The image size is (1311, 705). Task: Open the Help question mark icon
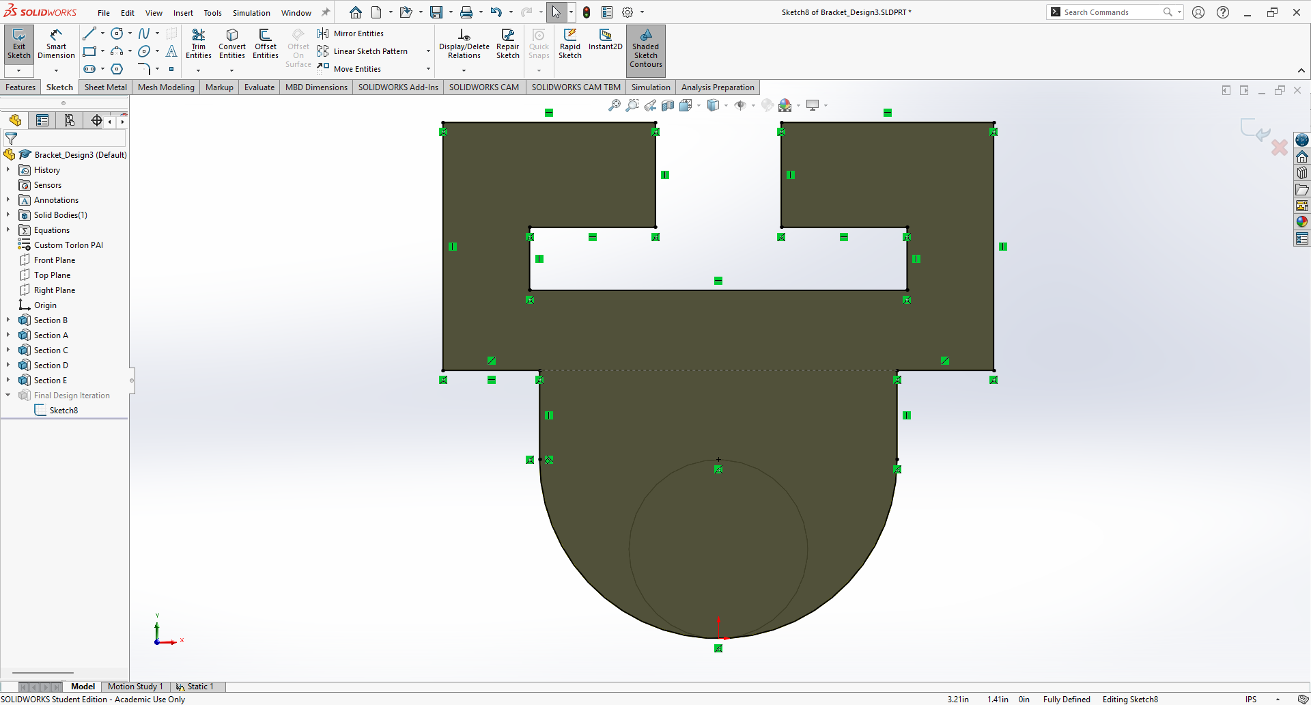(1223, 12)
